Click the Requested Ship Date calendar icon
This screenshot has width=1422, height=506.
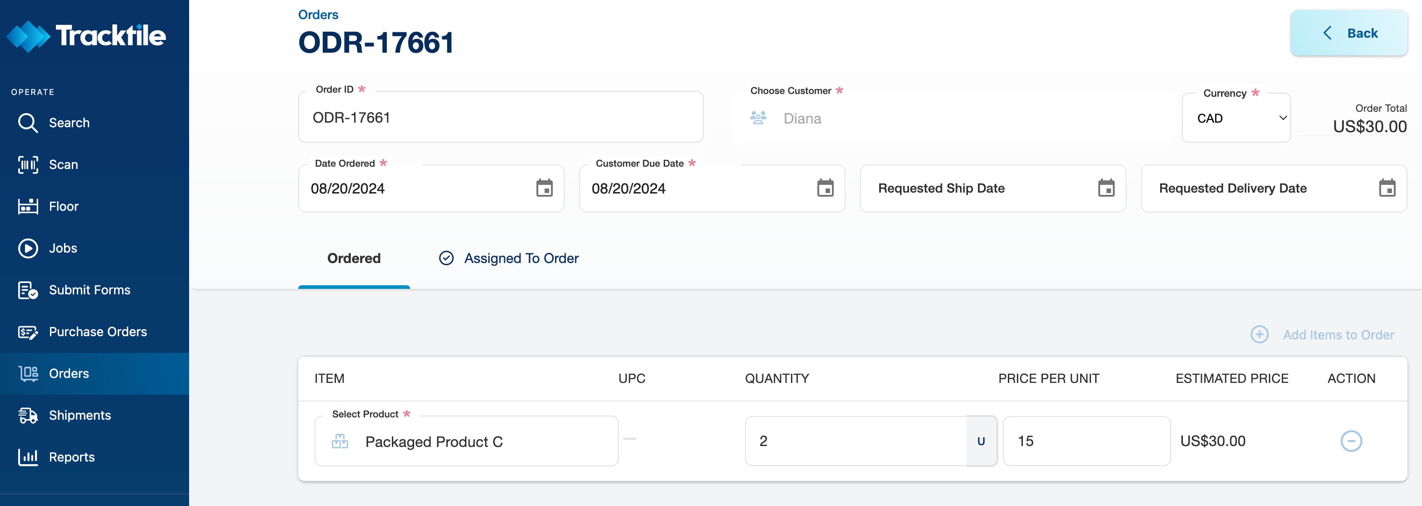pos(1106,188)
